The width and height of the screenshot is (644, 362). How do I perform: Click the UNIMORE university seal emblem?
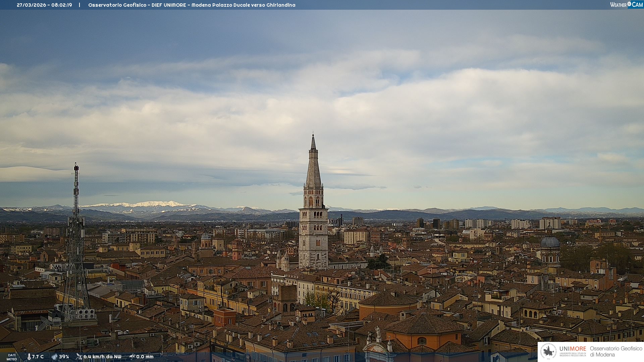(x=548, y=352)
